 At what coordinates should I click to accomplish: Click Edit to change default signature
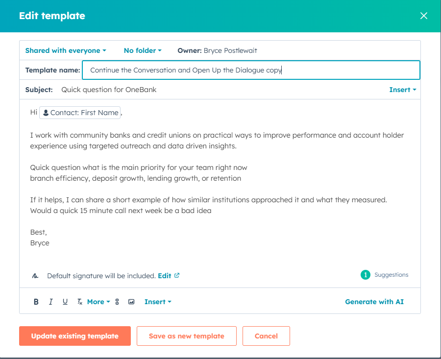[165, 275]
